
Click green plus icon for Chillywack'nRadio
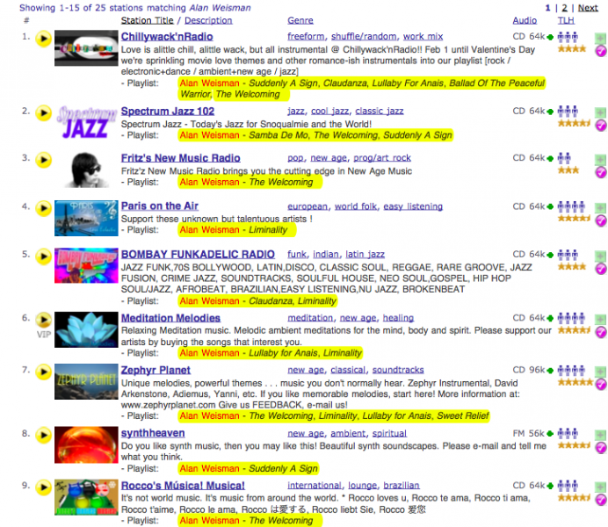pos(600,39)
